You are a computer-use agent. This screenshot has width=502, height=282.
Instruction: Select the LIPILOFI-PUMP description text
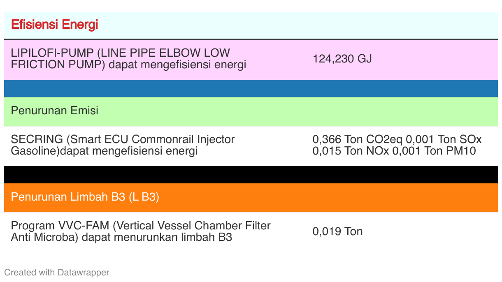128,59
